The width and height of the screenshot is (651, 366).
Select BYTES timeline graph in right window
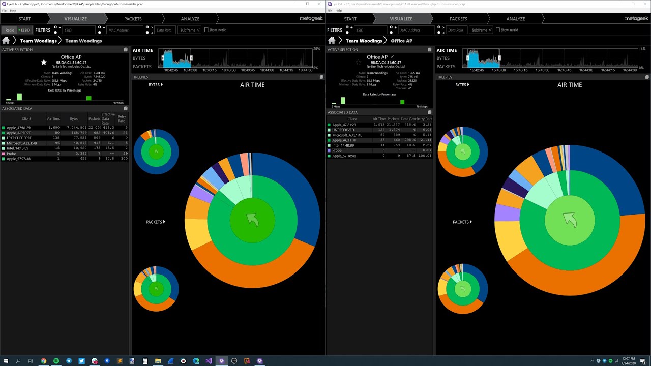[443, 58]
